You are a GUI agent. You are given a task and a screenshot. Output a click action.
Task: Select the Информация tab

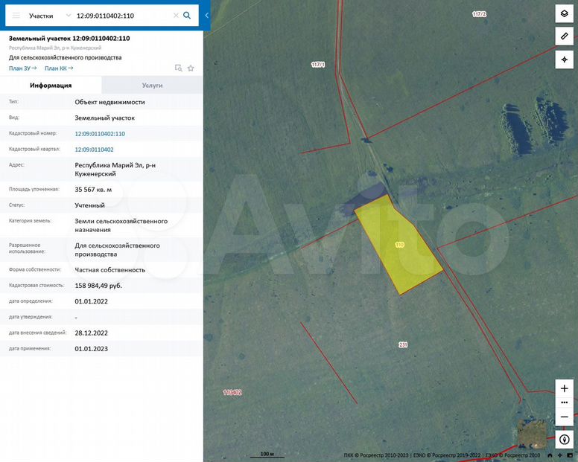[x=51, y=85]
